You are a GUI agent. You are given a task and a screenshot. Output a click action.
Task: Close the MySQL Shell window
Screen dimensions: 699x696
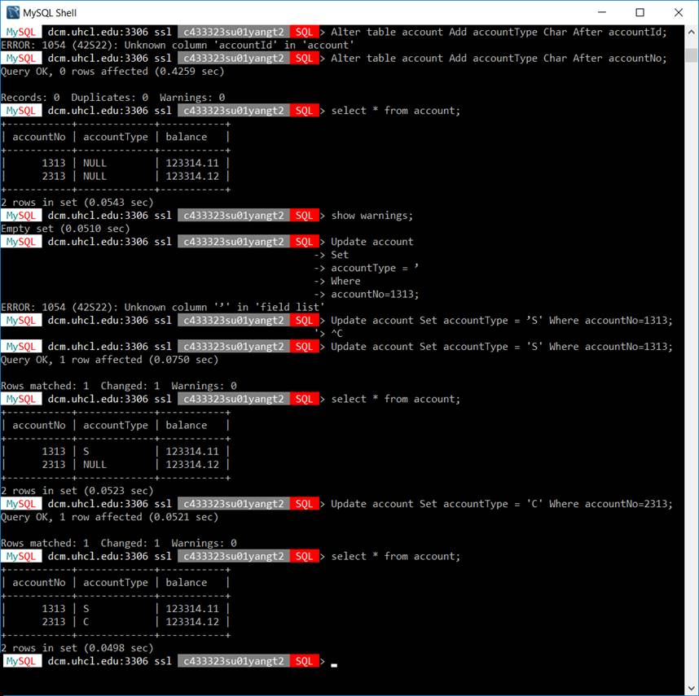click(x=678, y=12)
